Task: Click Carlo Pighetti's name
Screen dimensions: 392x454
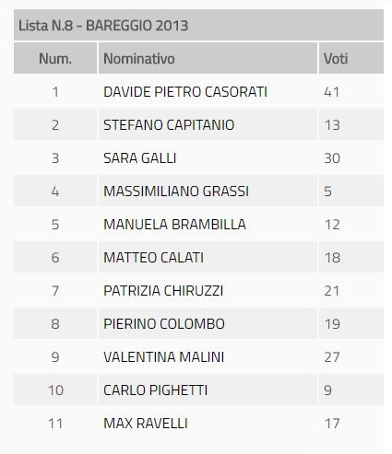Action: pos(155,390)
